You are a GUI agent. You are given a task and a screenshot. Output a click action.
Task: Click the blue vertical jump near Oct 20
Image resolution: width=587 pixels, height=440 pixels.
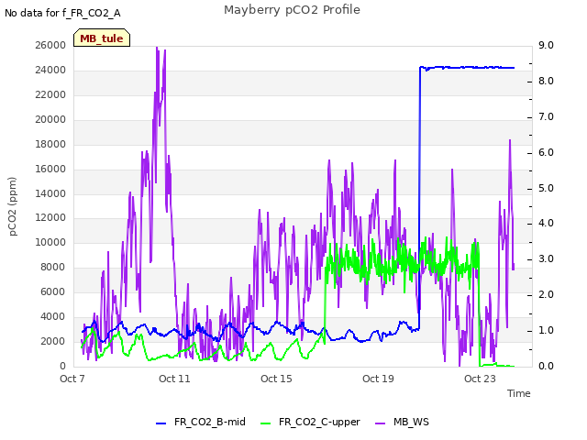click(x=419, y=198)
